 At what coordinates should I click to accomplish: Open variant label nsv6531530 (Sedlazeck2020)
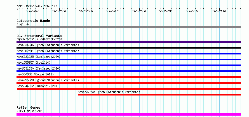click(x=39, y=68)
